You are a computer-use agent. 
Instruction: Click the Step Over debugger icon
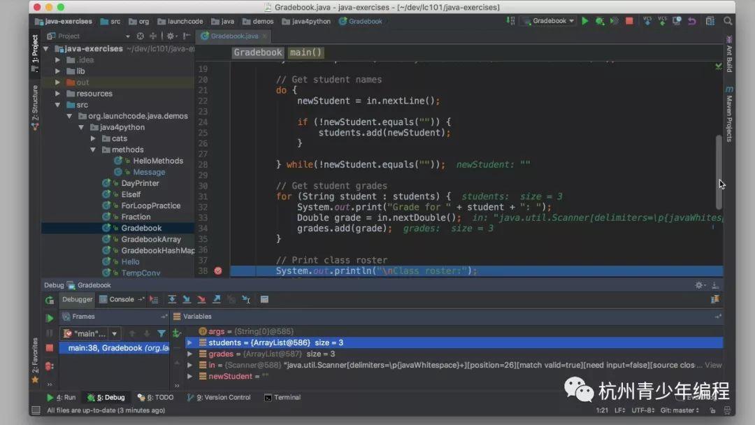(x=172, y=299)
